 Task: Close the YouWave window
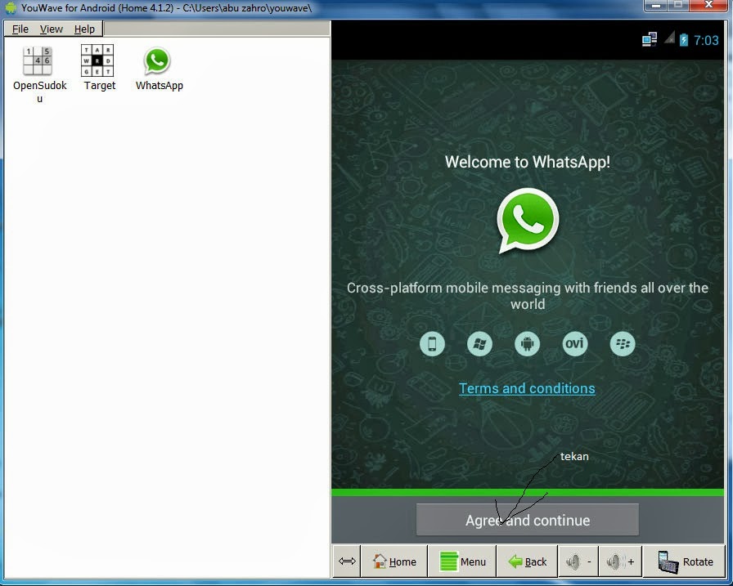click(x=708, y=5)
